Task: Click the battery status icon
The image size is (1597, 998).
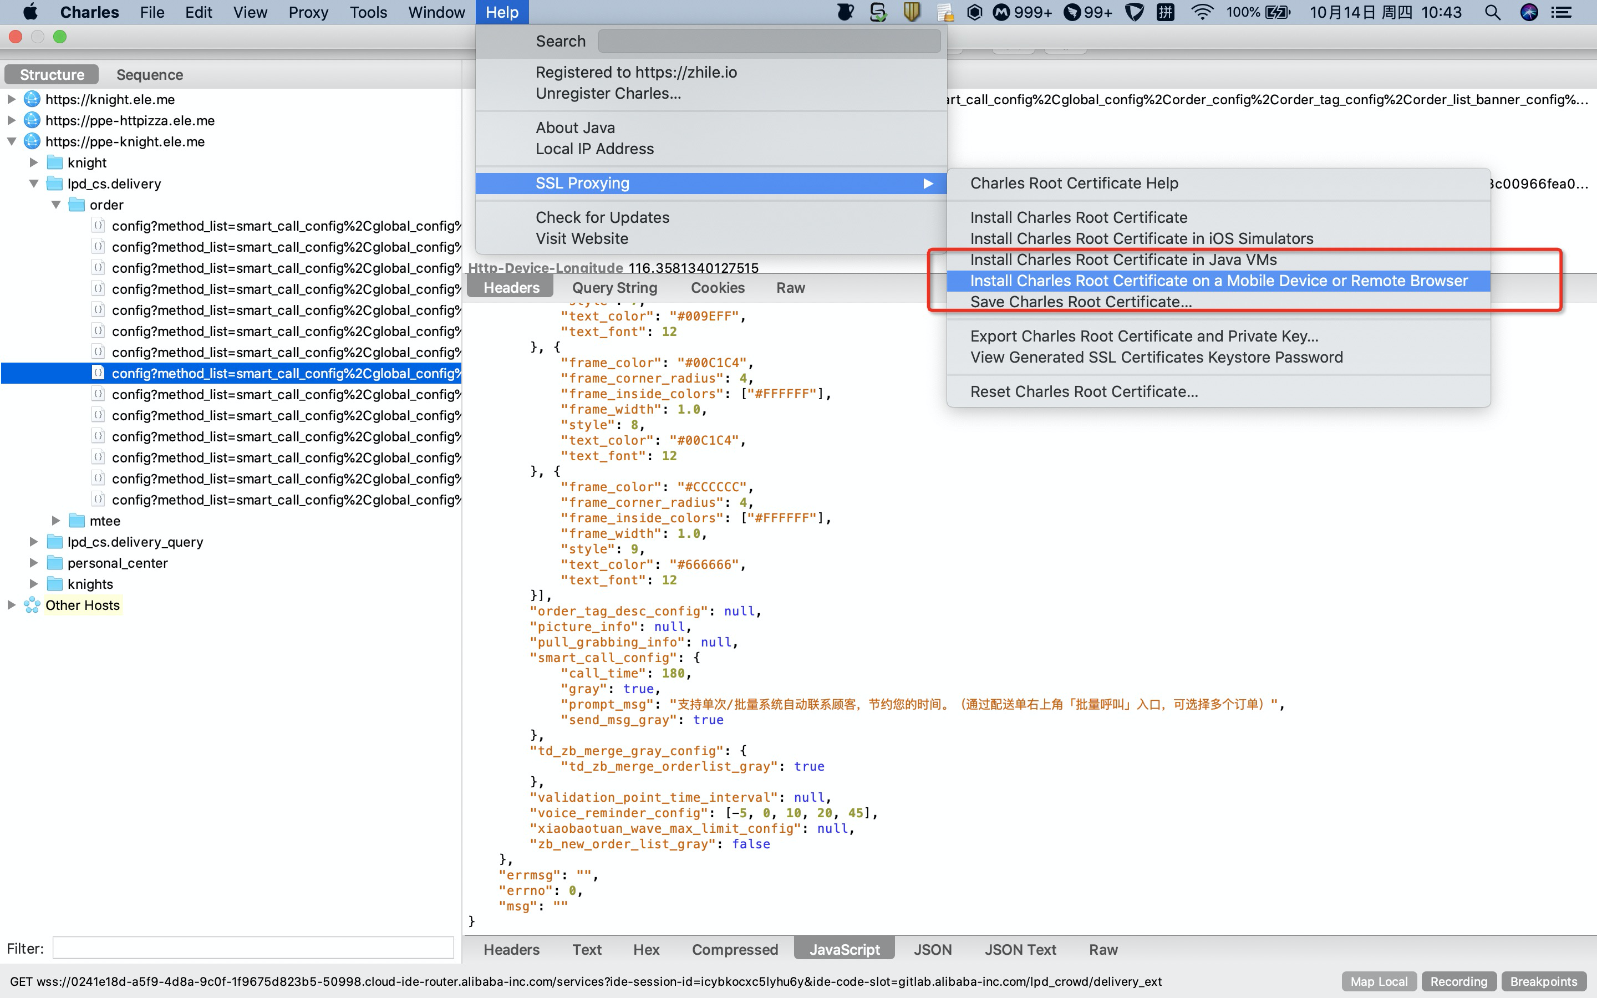Action: pyautogui.click(x=1278, y=12)
